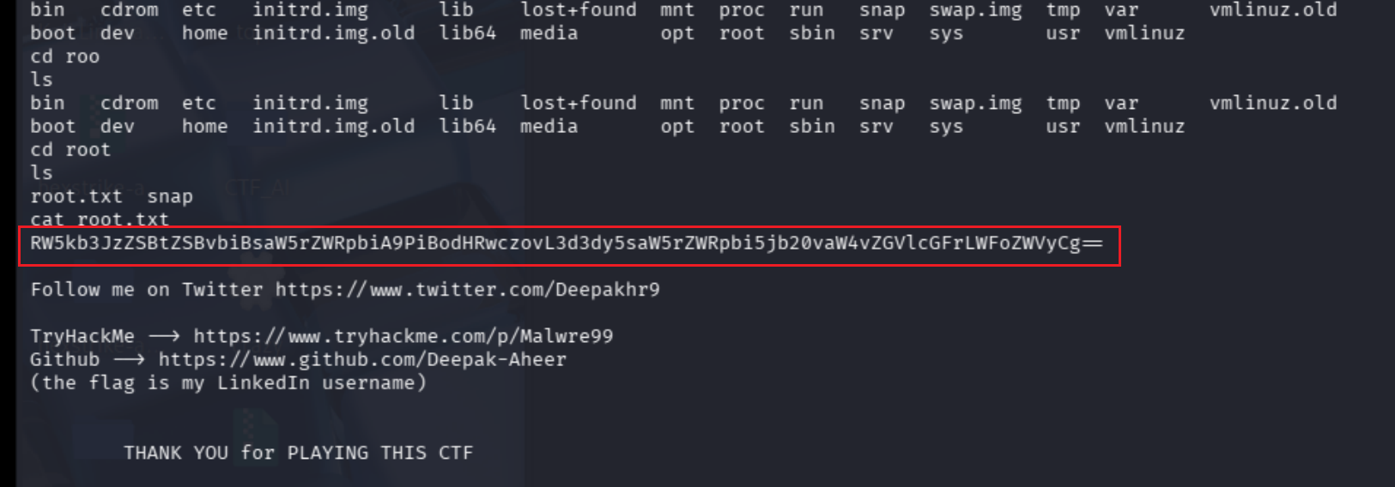Click the "Github" label before the arrow
The width and height of the screenshot is (1395, 487).
click(x=64, y=359)
